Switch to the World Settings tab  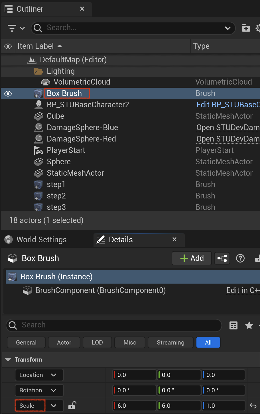pos(36,240)
